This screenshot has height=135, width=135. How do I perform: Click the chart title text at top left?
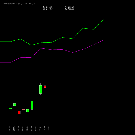[x=22, y=4]
